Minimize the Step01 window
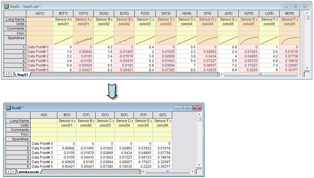The height and width of the screenshot is (178, 314). pos(286,6)
